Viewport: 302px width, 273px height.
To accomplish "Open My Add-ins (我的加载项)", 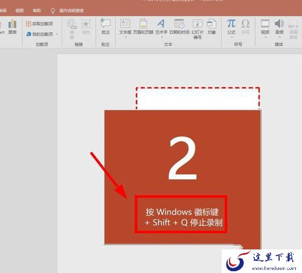I will (x=39, y=34).
